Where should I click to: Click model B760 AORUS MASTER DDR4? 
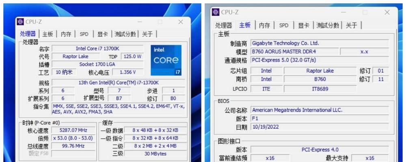pos(295,51)
